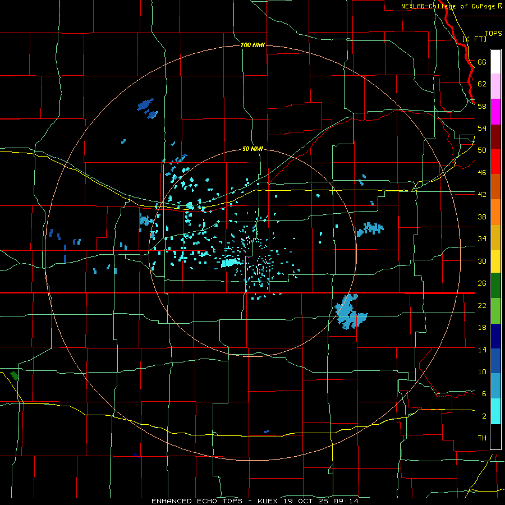Click the small dark green radar echo
Image resolution: width=505 pixels, height=505 pixels.
[x=14, y=375]
